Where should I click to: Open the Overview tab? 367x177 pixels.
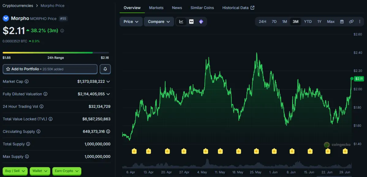(x=132, y=8)
